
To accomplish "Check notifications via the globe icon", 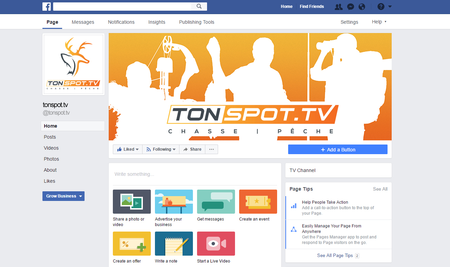I will click(362, 7).
